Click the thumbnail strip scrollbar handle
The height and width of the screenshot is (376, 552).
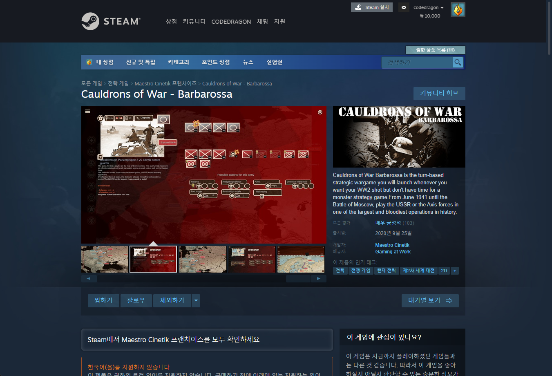tap(298, 279)
